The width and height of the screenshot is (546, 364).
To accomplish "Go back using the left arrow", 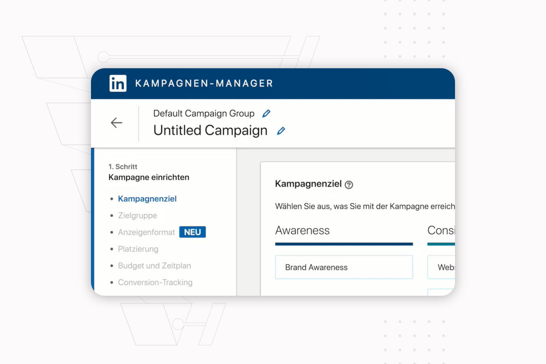I will pos(116,123).
